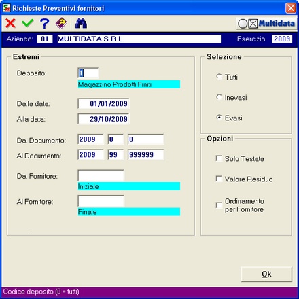Image resolution: width=299 pixels, height=299 pixels.
Task: Confirm with the green checkmark icon
Action: point(28,23)
